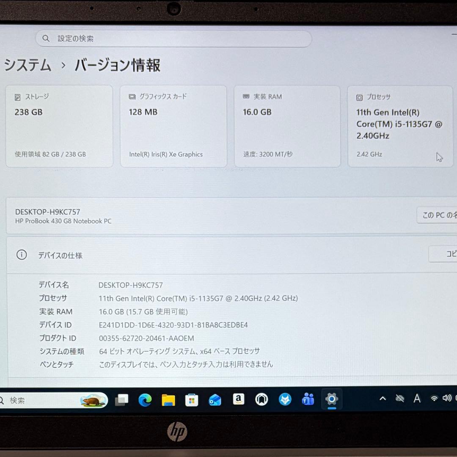457x457 pixels.
Task: Go back to システム breadcrumb
Action: (28, 65)
